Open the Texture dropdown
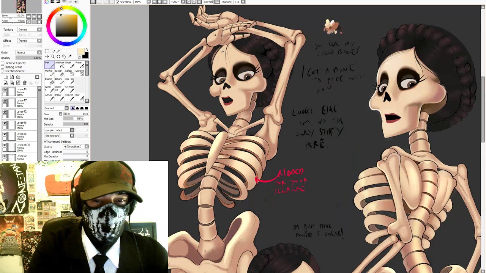Viewport: 486px width, 273px height. (29, 30)
